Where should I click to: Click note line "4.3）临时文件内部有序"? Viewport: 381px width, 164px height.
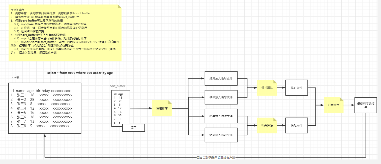pos(63,51)
